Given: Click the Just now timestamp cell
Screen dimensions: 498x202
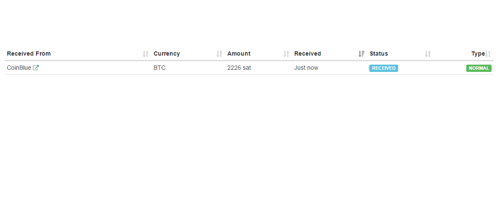Looking at the screenshot, I should point(306,68).
